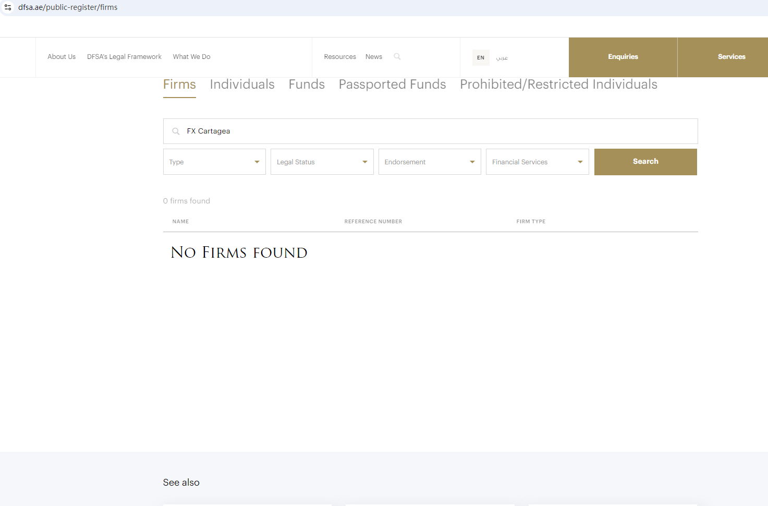The height and width of the screenshot is (506, 768).
Task: Open the Funds tab
Action: (x=307, y=85)
